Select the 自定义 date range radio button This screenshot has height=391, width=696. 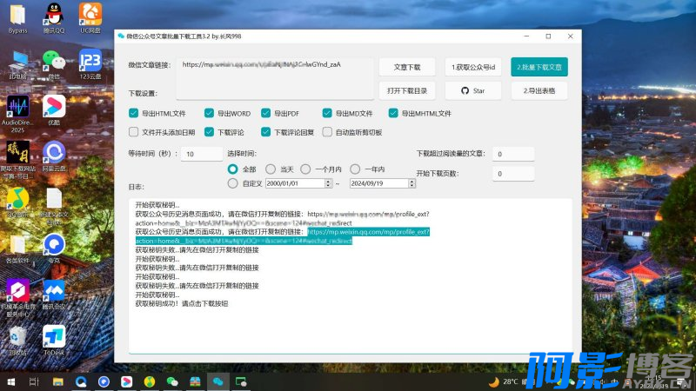[232, 183]
